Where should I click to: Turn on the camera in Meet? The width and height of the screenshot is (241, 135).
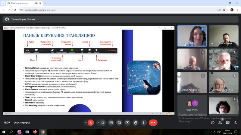click(103, 123)
